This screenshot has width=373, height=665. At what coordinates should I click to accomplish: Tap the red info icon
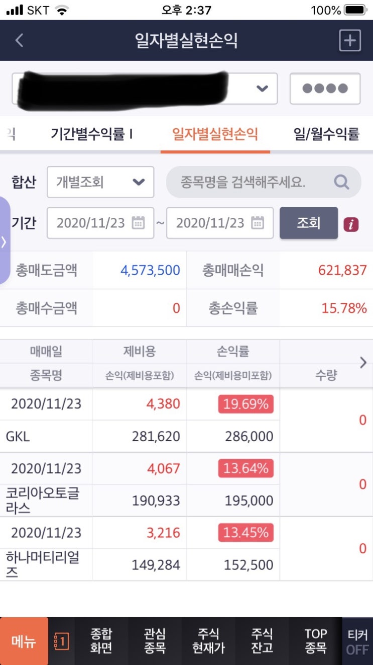(x=351, y=225)
